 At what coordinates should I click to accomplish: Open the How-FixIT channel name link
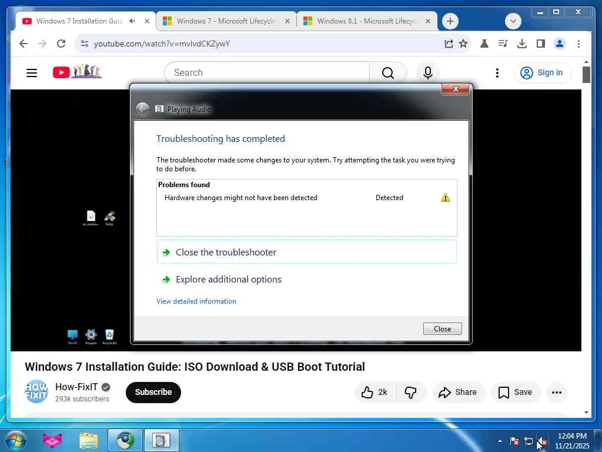pyautogui.click(x=76, y=387)
